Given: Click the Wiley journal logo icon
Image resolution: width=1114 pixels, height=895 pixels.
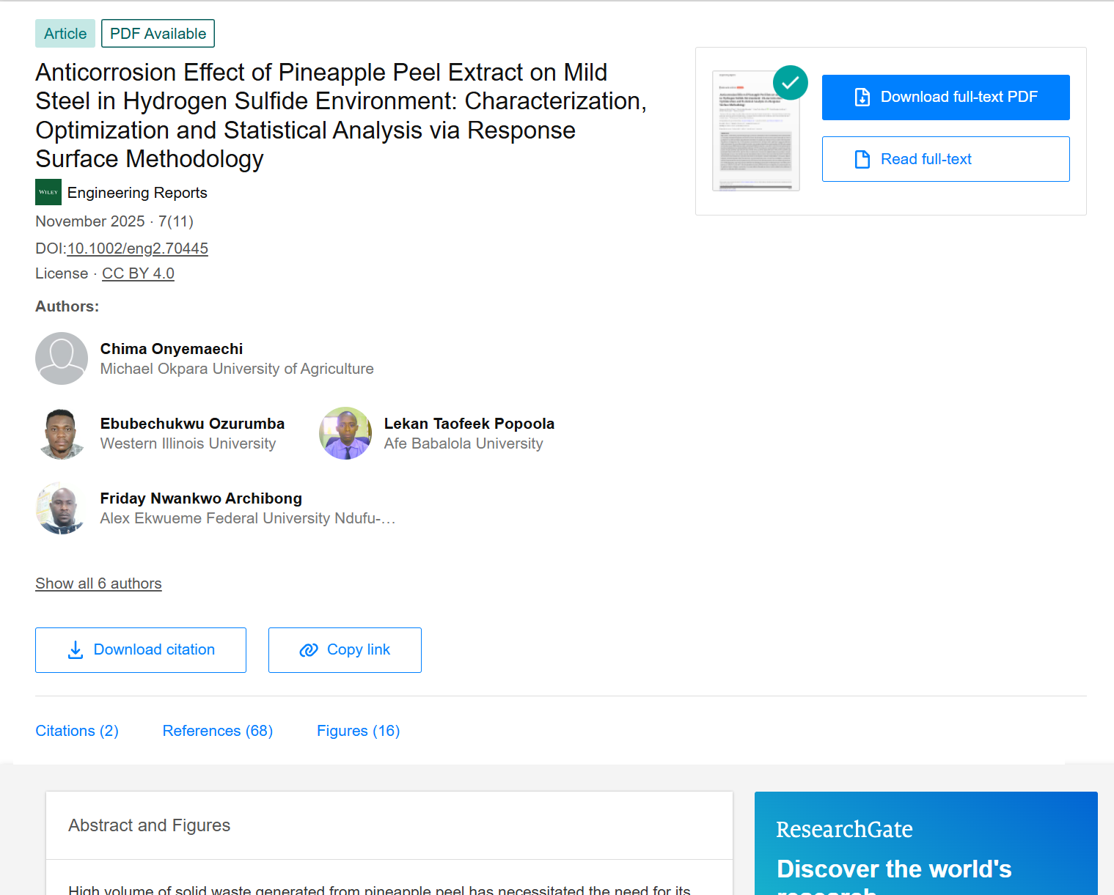Looking at the screenshot, I should (48, 192).
